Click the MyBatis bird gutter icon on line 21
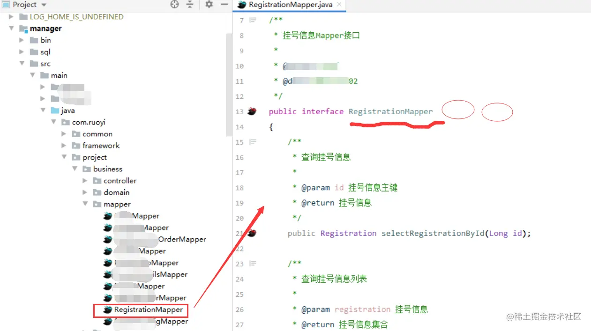 252,233
